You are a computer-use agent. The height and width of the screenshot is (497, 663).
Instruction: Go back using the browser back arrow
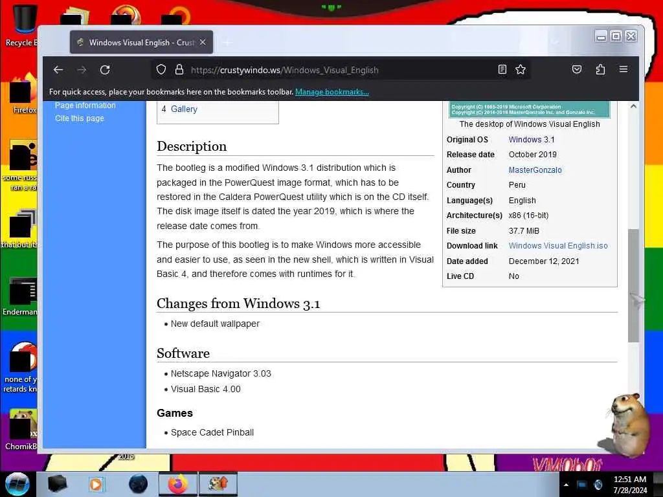[58, 70]
